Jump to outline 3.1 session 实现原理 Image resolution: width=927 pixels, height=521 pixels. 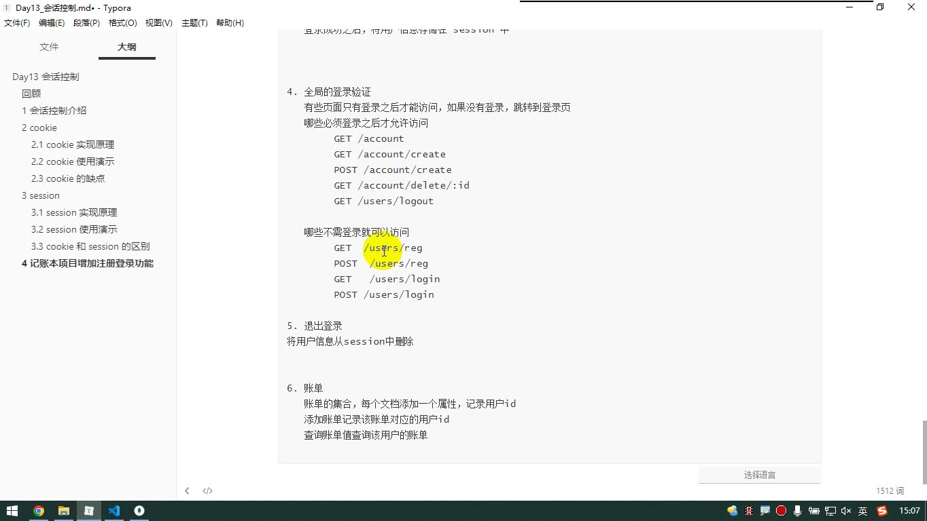pos(74,212)
